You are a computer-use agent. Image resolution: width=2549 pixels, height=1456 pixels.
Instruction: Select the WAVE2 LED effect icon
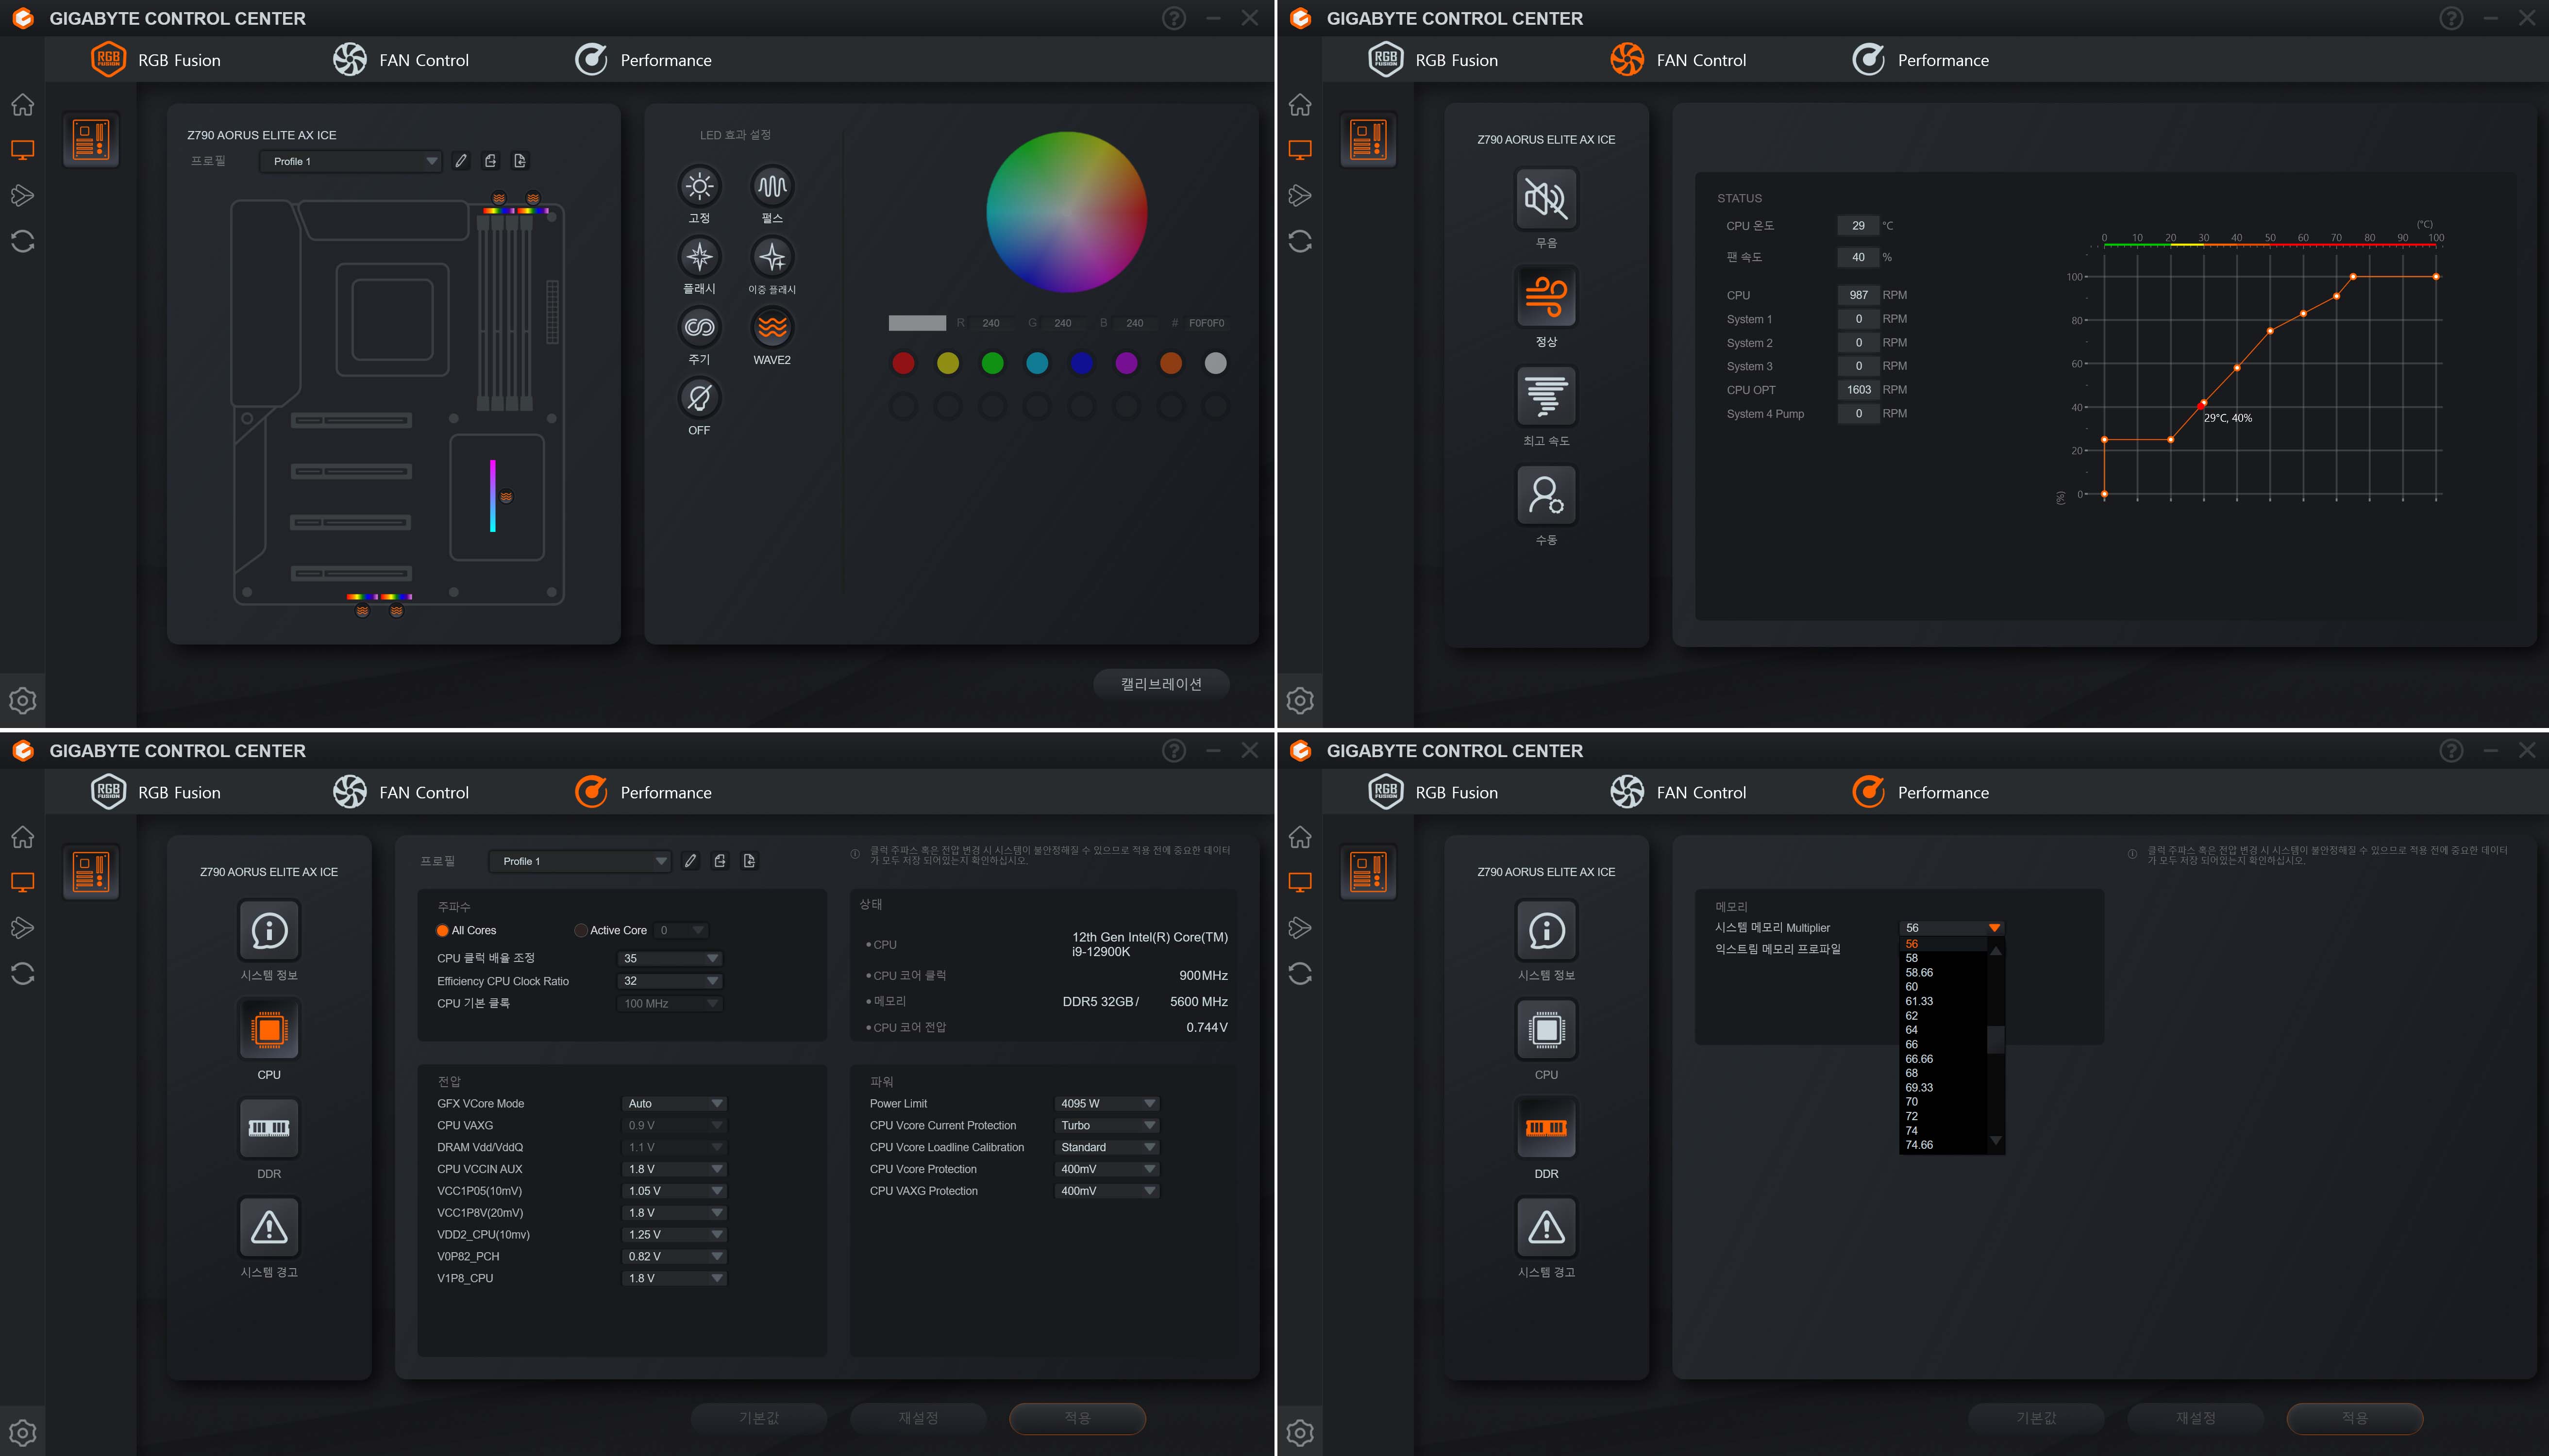(771, 328)
